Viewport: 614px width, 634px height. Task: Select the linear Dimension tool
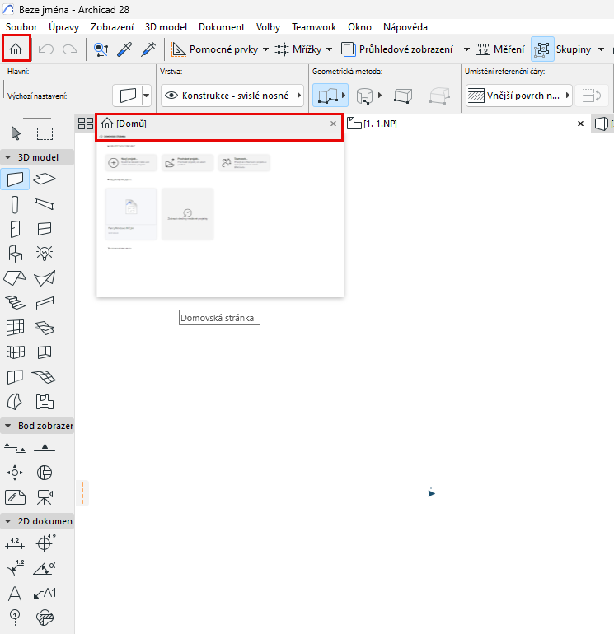click(x=15, y=543)
